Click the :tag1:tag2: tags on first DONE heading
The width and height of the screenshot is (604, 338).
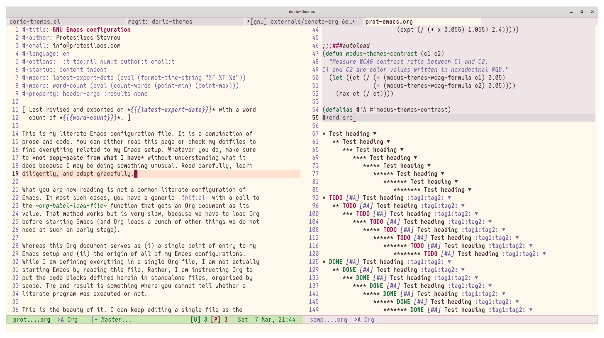[x=426, y=262]
